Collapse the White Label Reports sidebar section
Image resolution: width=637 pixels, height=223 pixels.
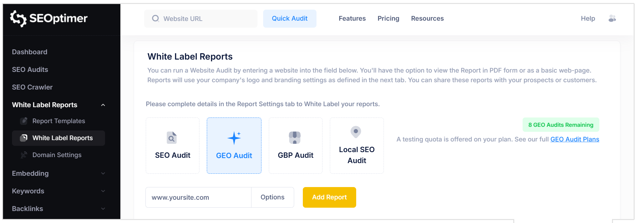click(x=103, y=105)
